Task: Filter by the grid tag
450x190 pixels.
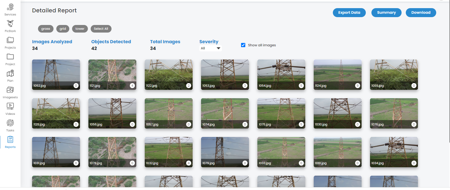Action: (x=63, y=29)
